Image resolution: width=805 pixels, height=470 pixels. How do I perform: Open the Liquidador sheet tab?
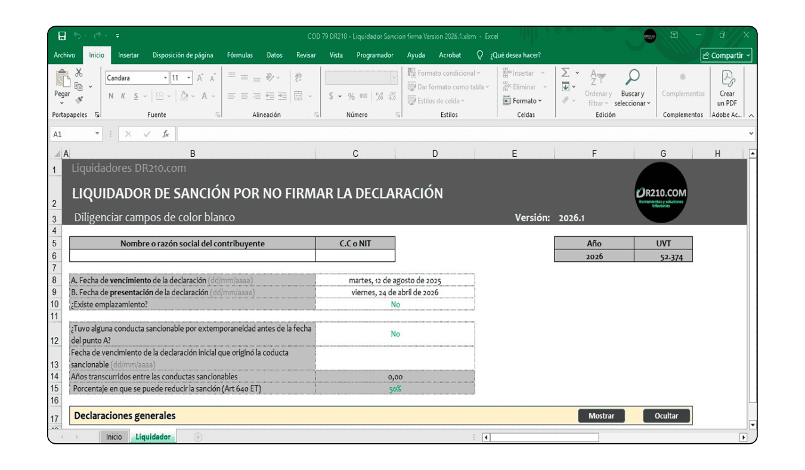point(153,436)
